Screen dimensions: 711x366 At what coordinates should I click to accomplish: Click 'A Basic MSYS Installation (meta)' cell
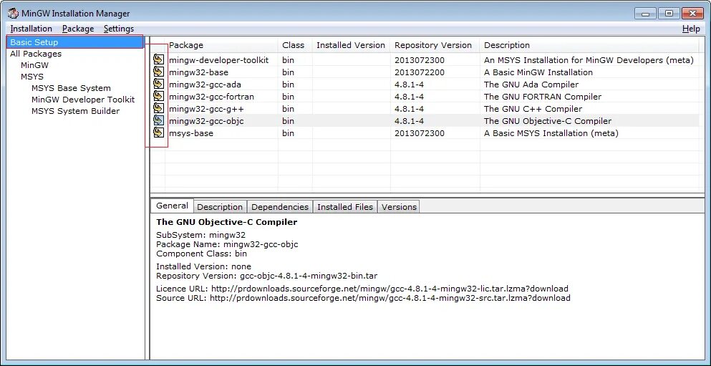coord(551,133)
